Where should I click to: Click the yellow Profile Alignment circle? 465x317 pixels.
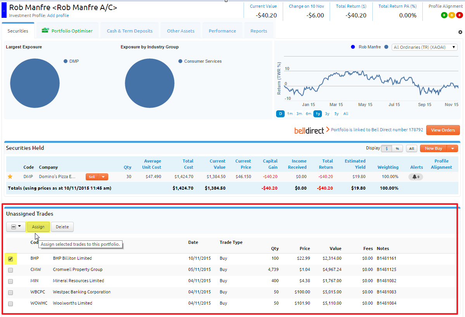click(452, 15)
